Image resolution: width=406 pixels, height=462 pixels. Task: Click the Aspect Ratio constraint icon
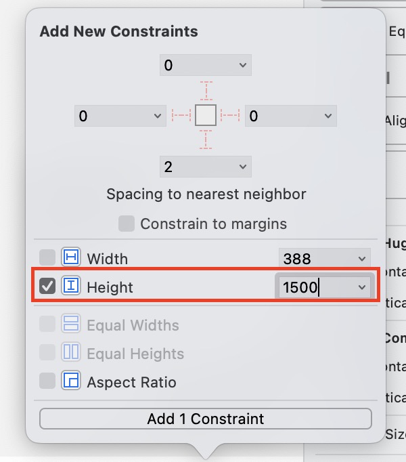71,381
